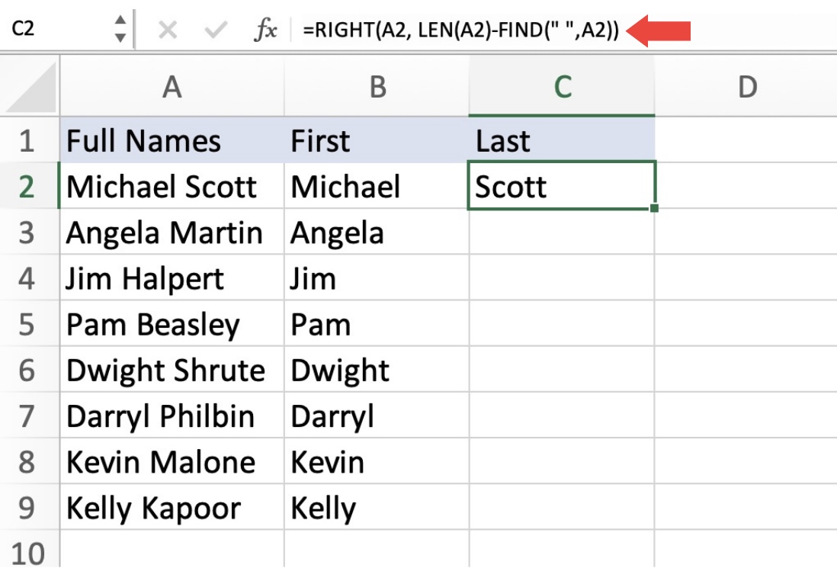Screen dimensions: 837x568
Task: Select empty cell C4 next to Jim
Action: click(562, 278)
